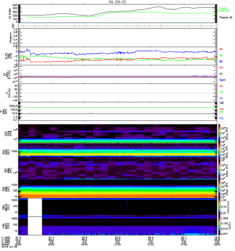Select the black Ni density legend label
Image resolution: width=235 pixels, height=251 pixels.
221,74
